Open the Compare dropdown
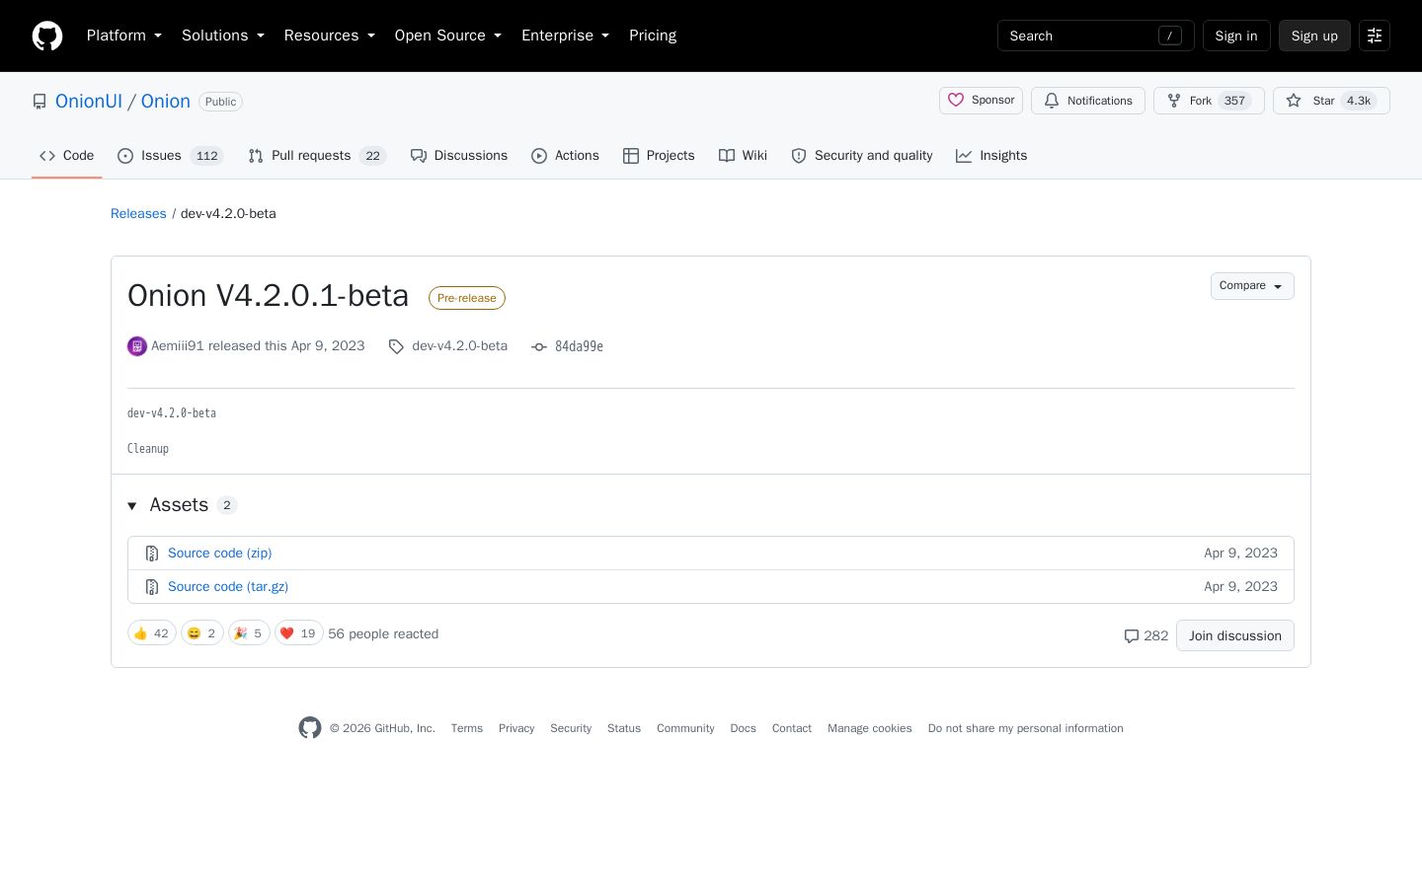Viewport: 1422px width, 888px height. (x=1252, y=286)
